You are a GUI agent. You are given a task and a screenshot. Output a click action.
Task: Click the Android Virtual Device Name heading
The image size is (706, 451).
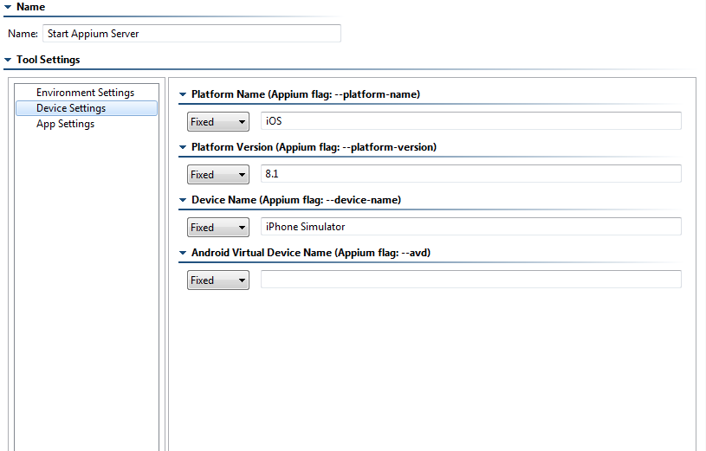[311, 253]
